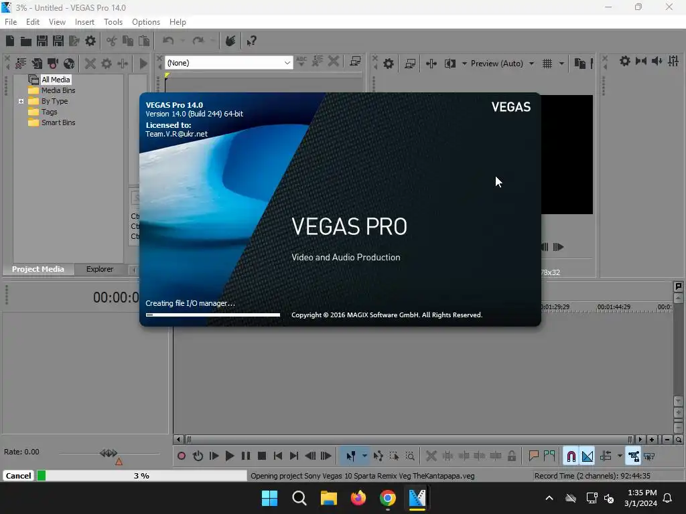Open the Insert menu
686x514 pixels.
click(84, 22)
